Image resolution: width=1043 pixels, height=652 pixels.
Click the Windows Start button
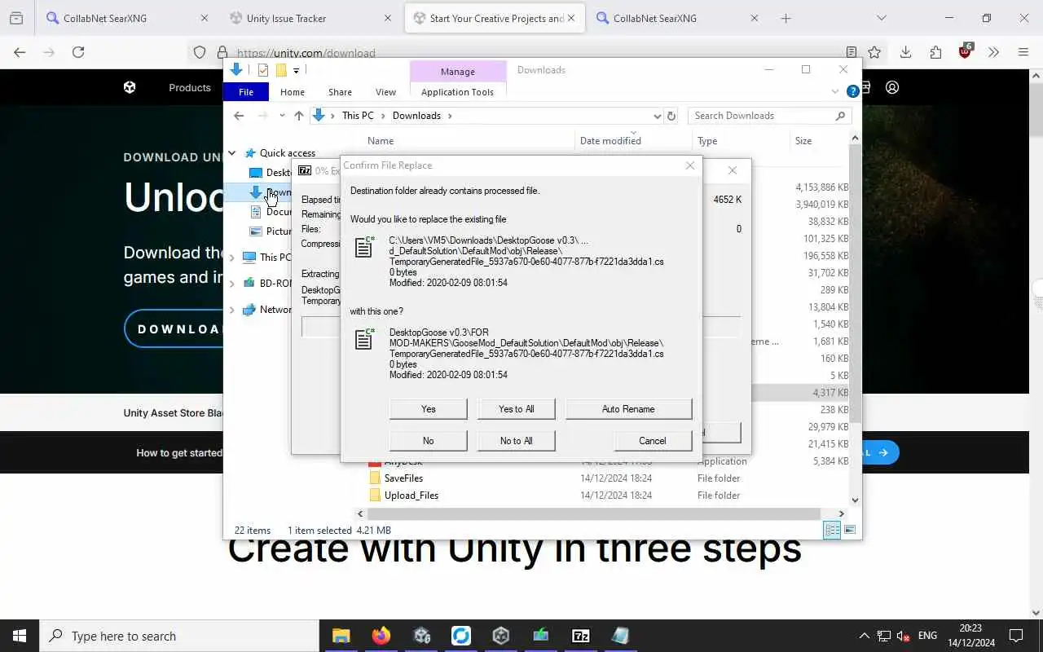pos(20,636)
